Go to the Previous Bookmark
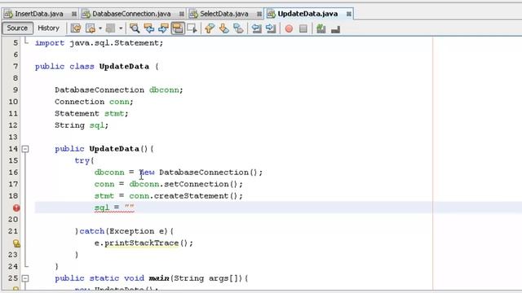 pyautogui.click(x=210, y=28)
